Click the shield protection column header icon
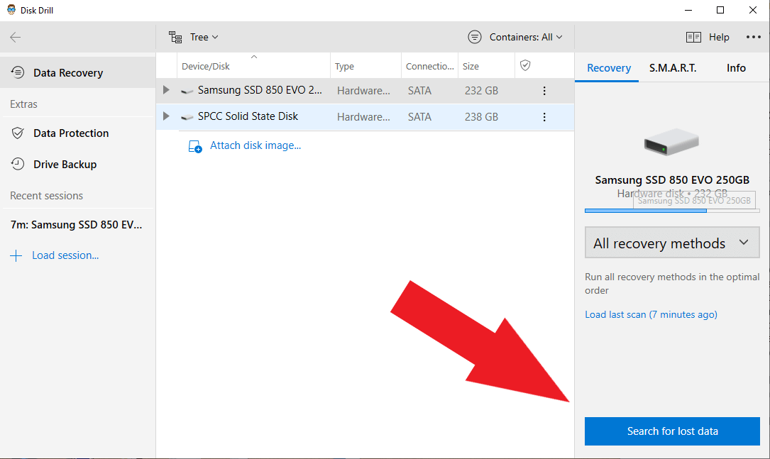The height and width of the screenshot is (459, 770). (x=525, y=65)
